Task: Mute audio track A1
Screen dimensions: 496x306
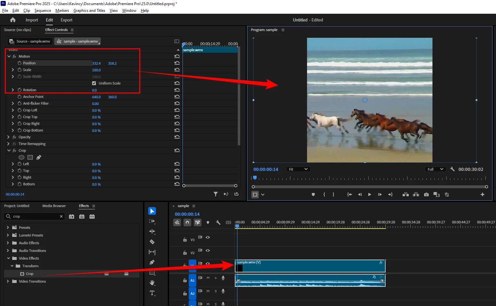Action: coord(208,278)
